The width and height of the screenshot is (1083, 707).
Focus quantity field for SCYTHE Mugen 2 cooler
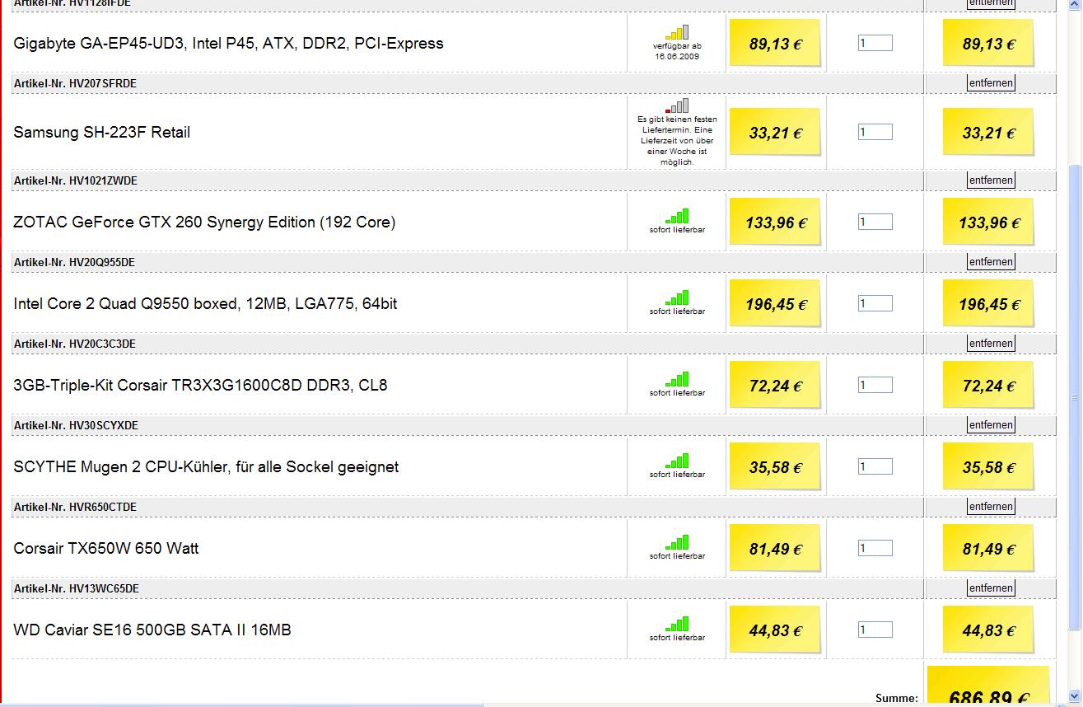875,466
